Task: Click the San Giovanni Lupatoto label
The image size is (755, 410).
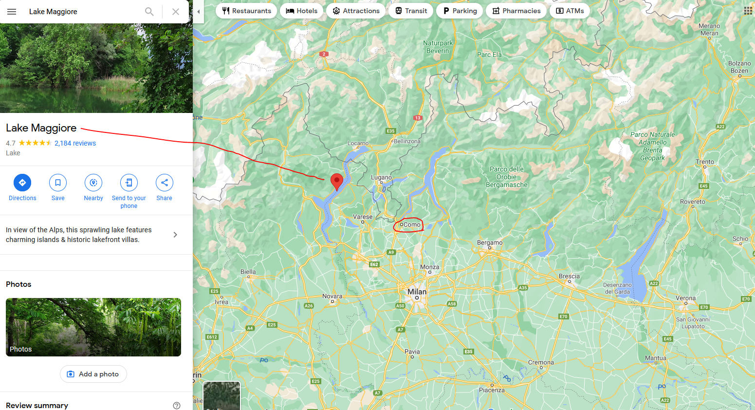Action: [693, 323]
